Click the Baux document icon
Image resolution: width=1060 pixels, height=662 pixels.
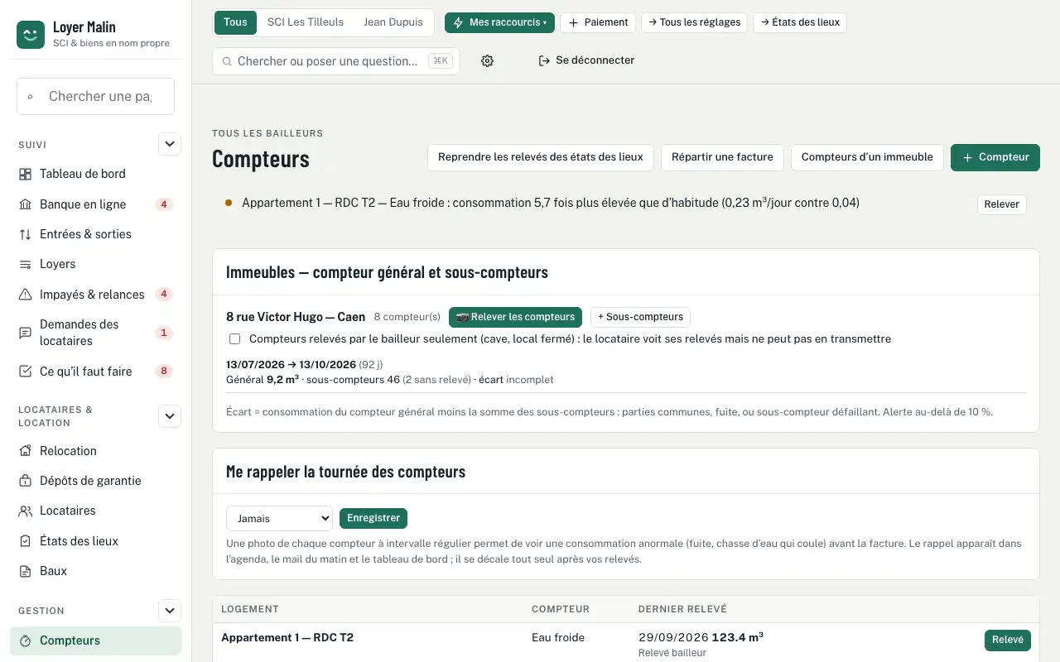coord(25,571)
